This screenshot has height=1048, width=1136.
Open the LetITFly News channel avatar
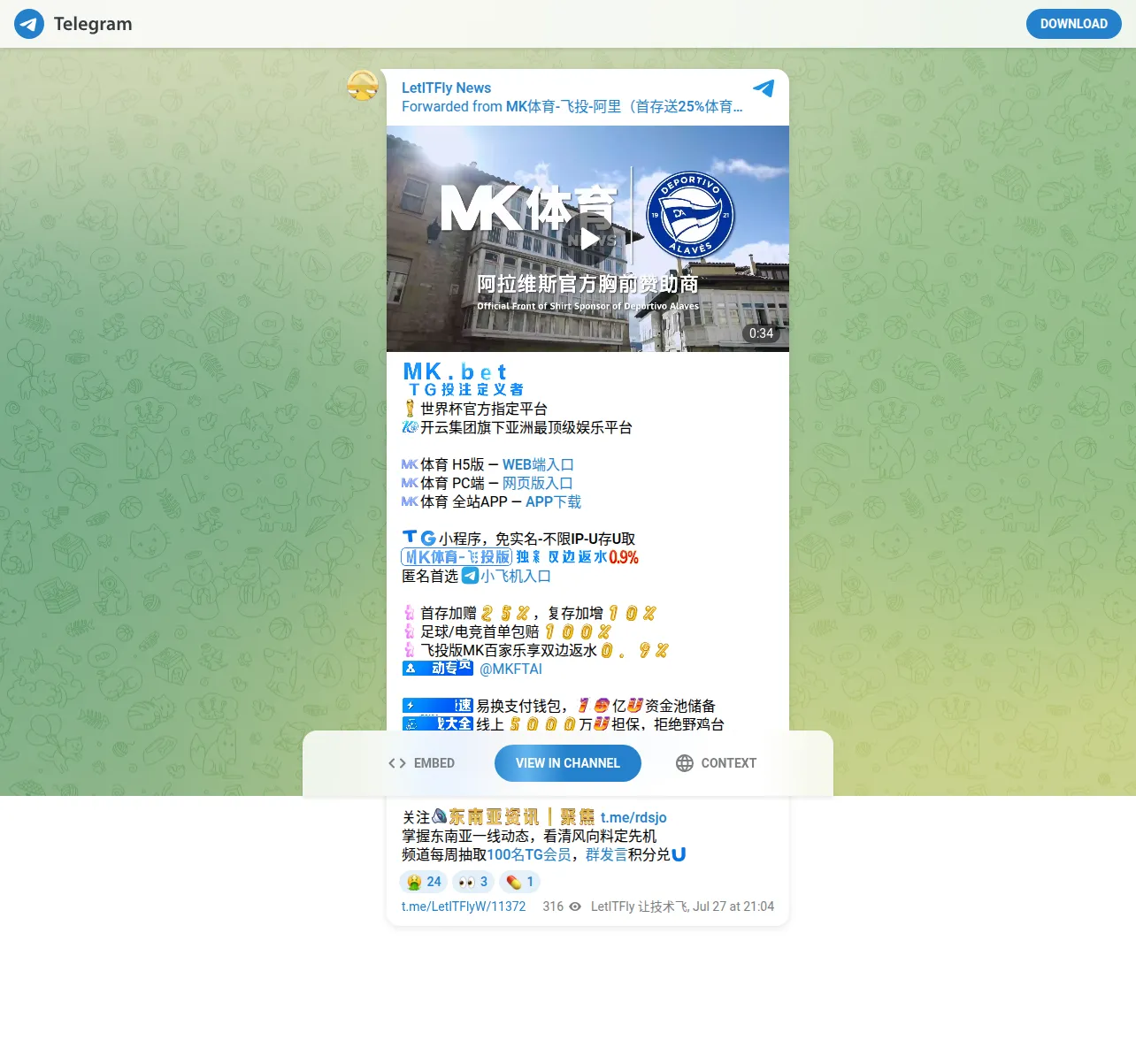[x=363, y=86]
